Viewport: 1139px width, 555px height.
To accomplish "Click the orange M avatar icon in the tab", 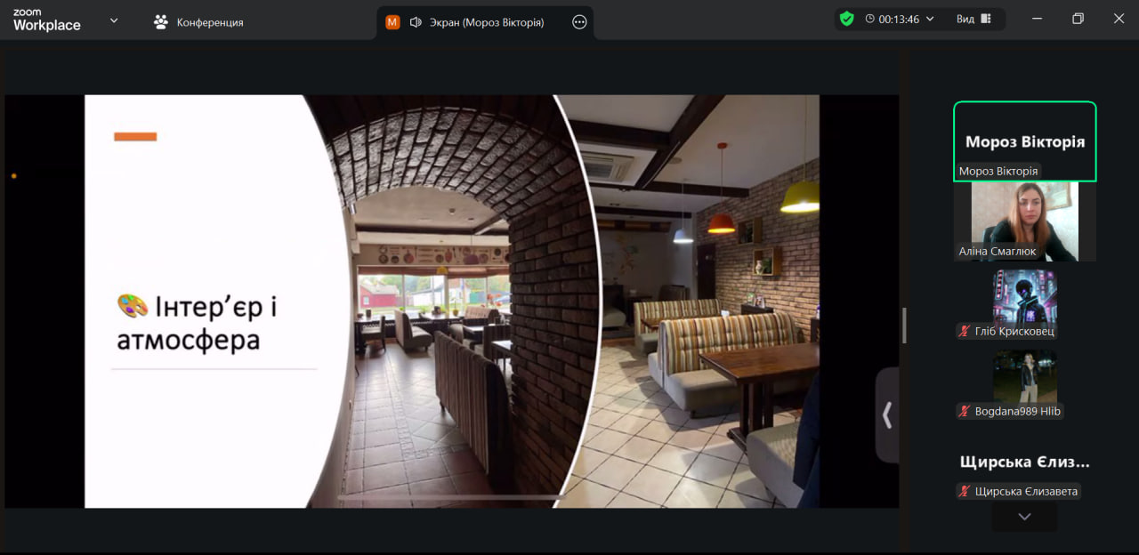I will (x=392, y=22).
